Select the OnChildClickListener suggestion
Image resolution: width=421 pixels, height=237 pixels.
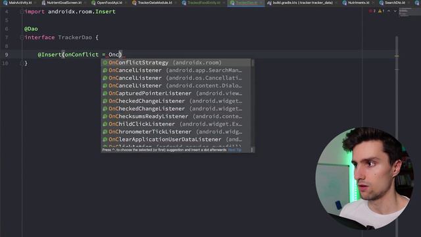[x=176, y=124]
